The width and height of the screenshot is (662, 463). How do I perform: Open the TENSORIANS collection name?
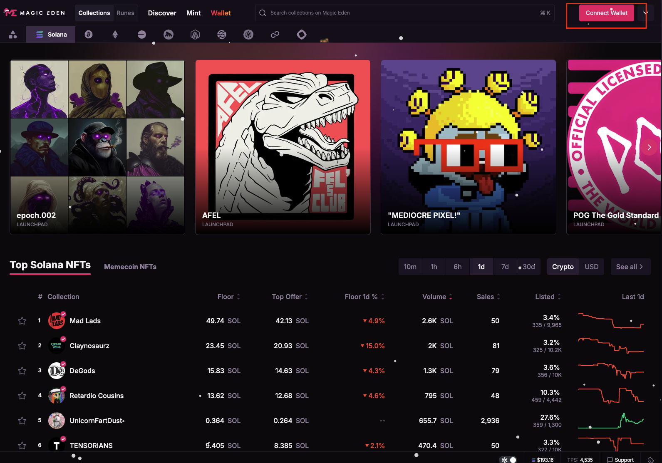(x=91, y=446)
